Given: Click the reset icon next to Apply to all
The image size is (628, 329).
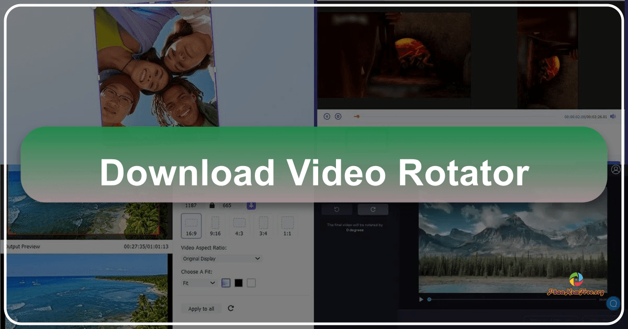Looking at the screenshot, I should [230, 308].
